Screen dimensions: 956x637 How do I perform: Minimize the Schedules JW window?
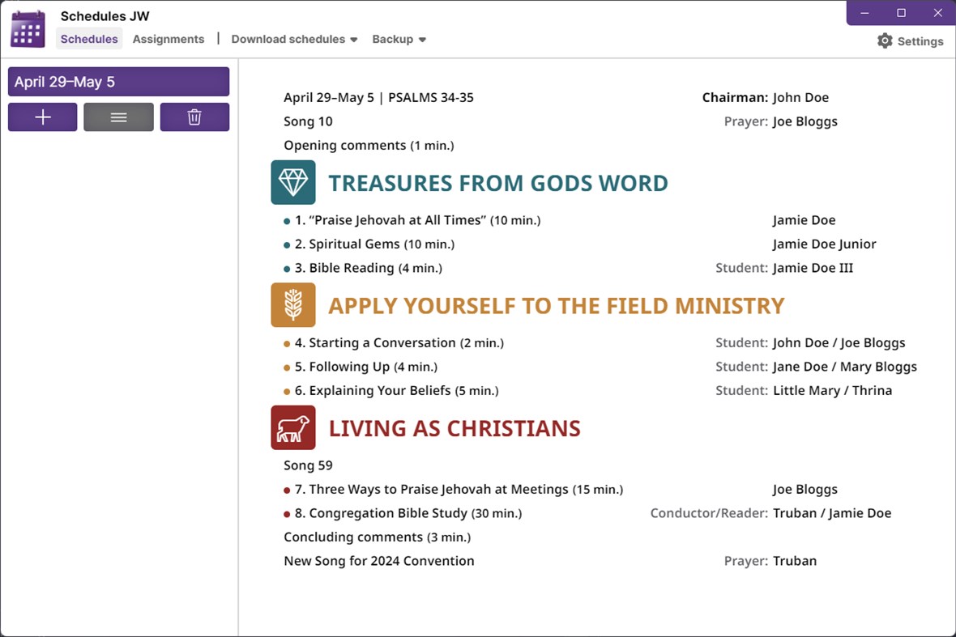click(864, 13)
